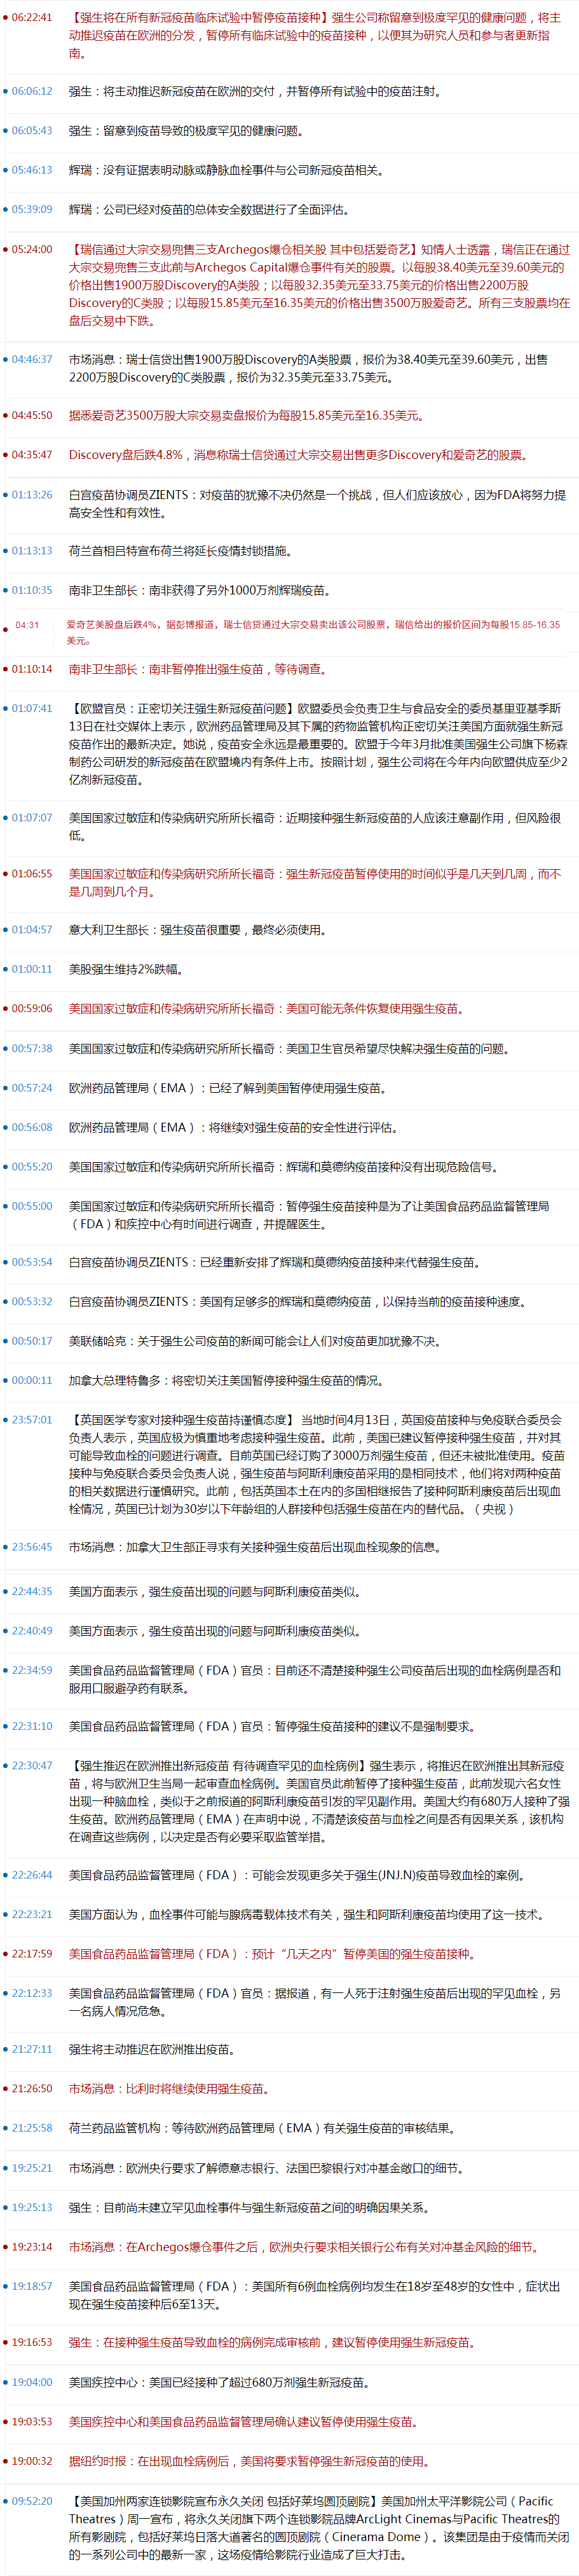Select "欧洲药品管理局（EMA）：已经了解到美国暂停使用强生疫苗。"
The width and height of the screenshot is (579, 2576).
228,1088
